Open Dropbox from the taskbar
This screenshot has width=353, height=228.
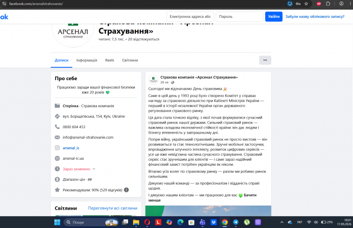(x=213, y=222)
